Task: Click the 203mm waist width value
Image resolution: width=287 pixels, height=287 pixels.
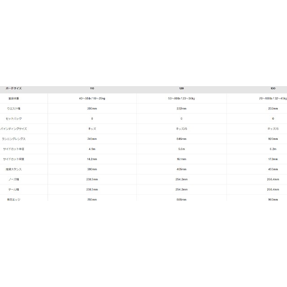Action: pyautogui.click(x=91, y=108)
